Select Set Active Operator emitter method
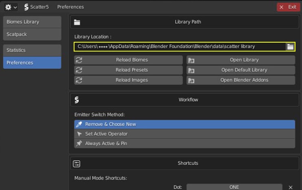The height and width of the screenshot is (190, 302). 184,134
